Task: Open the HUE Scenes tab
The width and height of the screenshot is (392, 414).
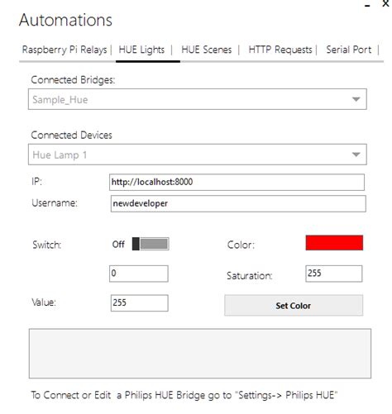Action: [x=207, y=50]
